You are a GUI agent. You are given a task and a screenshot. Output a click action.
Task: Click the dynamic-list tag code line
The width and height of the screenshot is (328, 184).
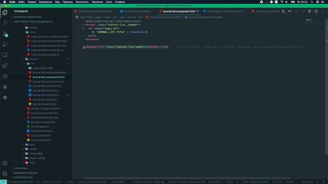tap(127, 47)
